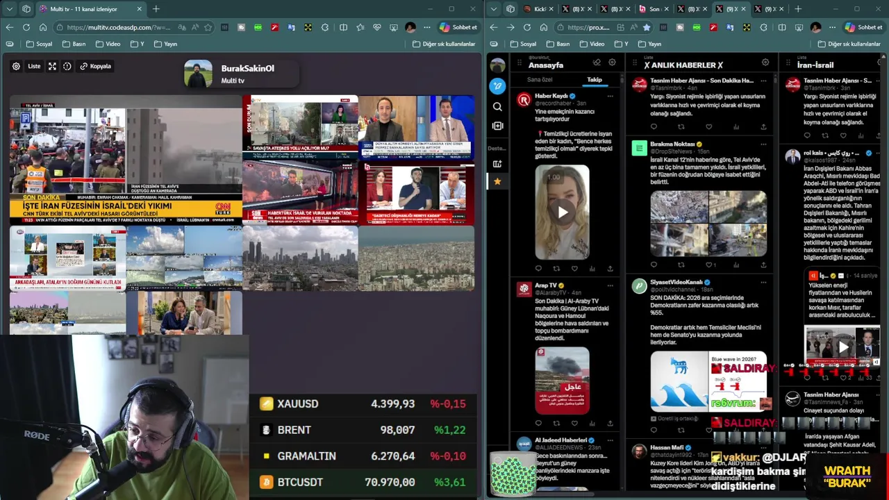Open Bırakma Noktası building collapse photos
This screenshot has width=889, height=500.
click(708, 224)
